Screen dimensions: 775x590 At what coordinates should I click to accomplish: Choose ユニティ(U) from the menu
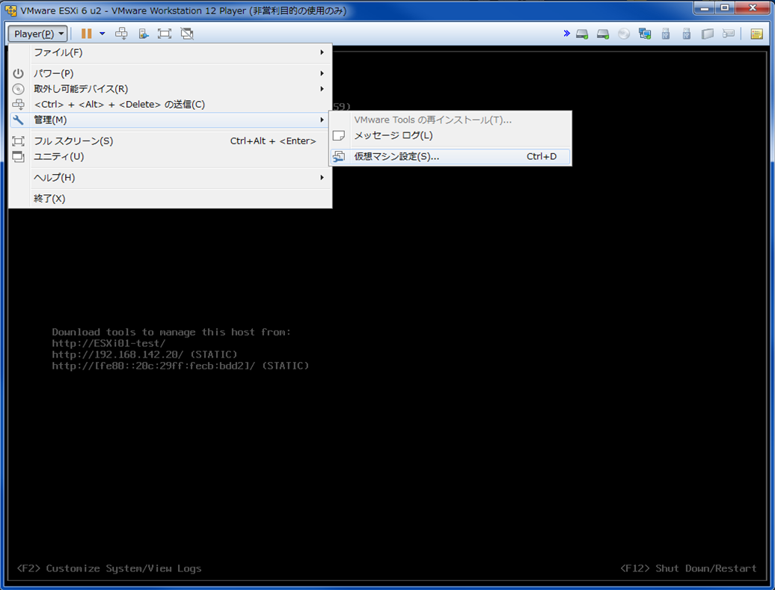(171, 156)
